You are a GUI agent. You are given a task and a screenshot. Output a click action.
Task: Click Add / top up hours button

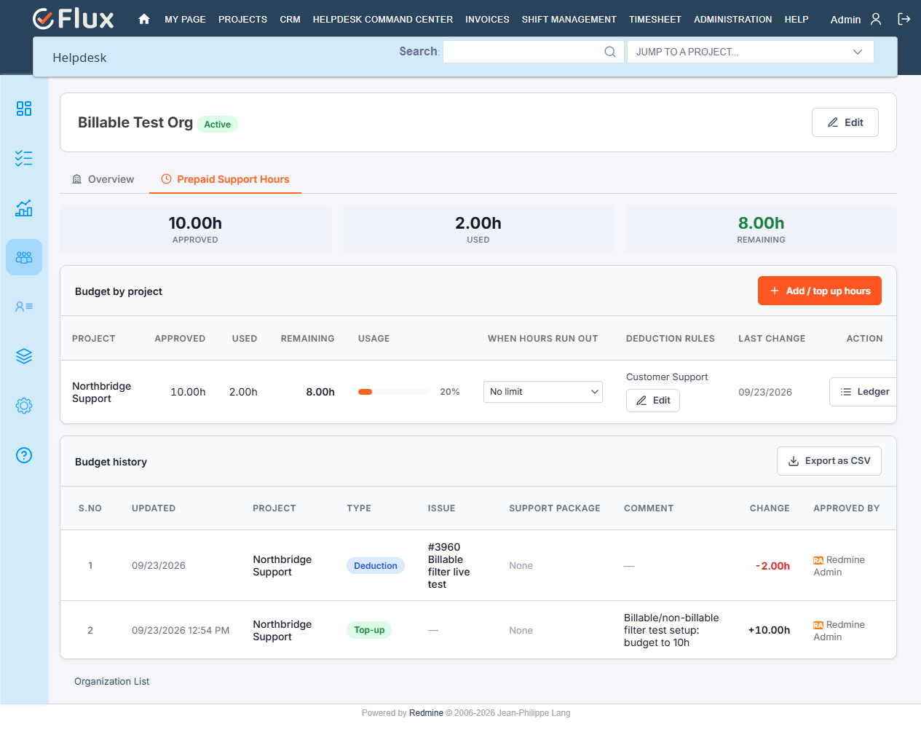click(x=820, y=291)
